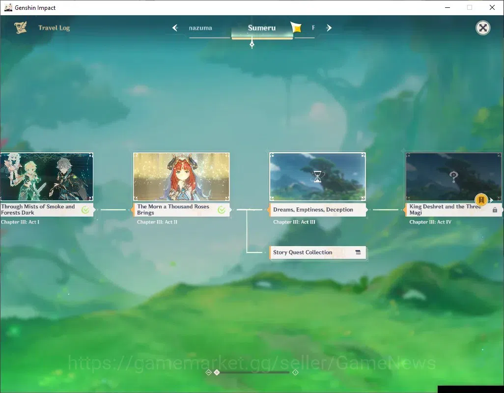Click the green checkmark on Act II quest
504x393 pixels.
(222, 210)
